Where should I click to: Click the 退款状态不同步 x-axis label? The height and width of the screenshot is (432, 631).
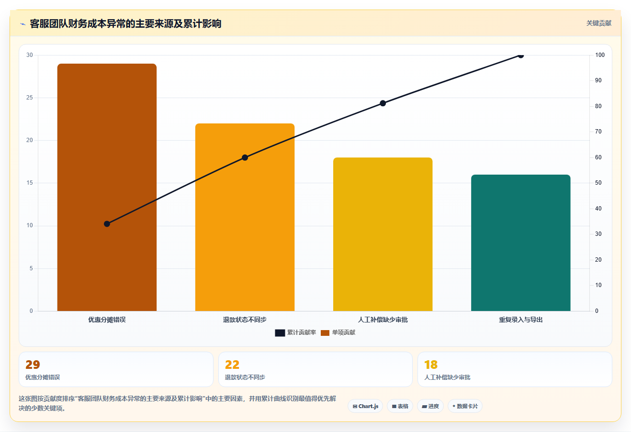pos(245,320)
